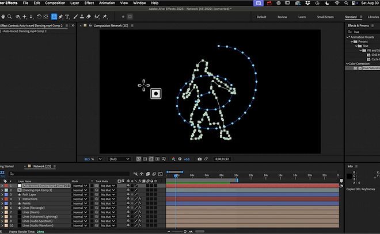The width and height of the screenshot is (380, 234).
Task: Click the Learn workspace button
Action: [302, 17]
